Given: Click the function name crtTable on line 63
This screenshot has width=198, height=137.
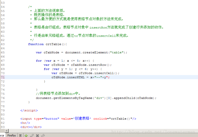Looking at the screenshot, I should click(53, 44).
